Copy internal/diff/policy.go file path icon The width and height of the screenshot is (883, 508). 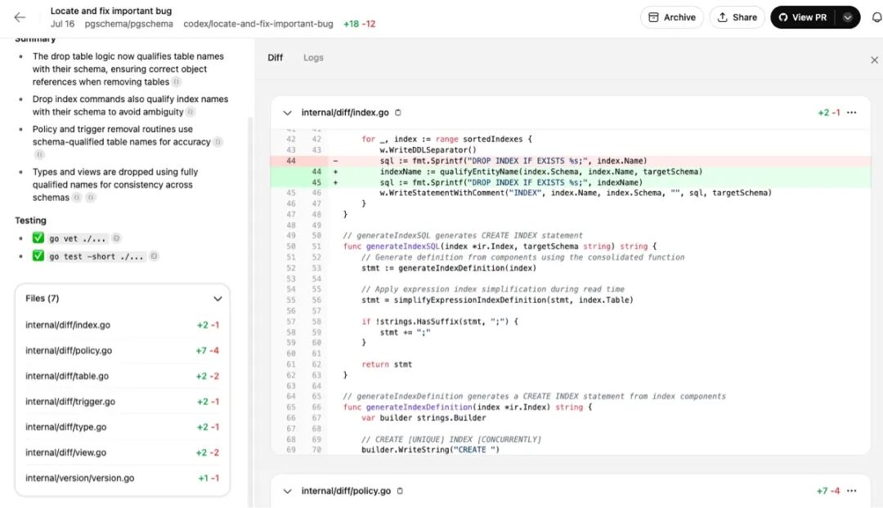click(400, 491)
